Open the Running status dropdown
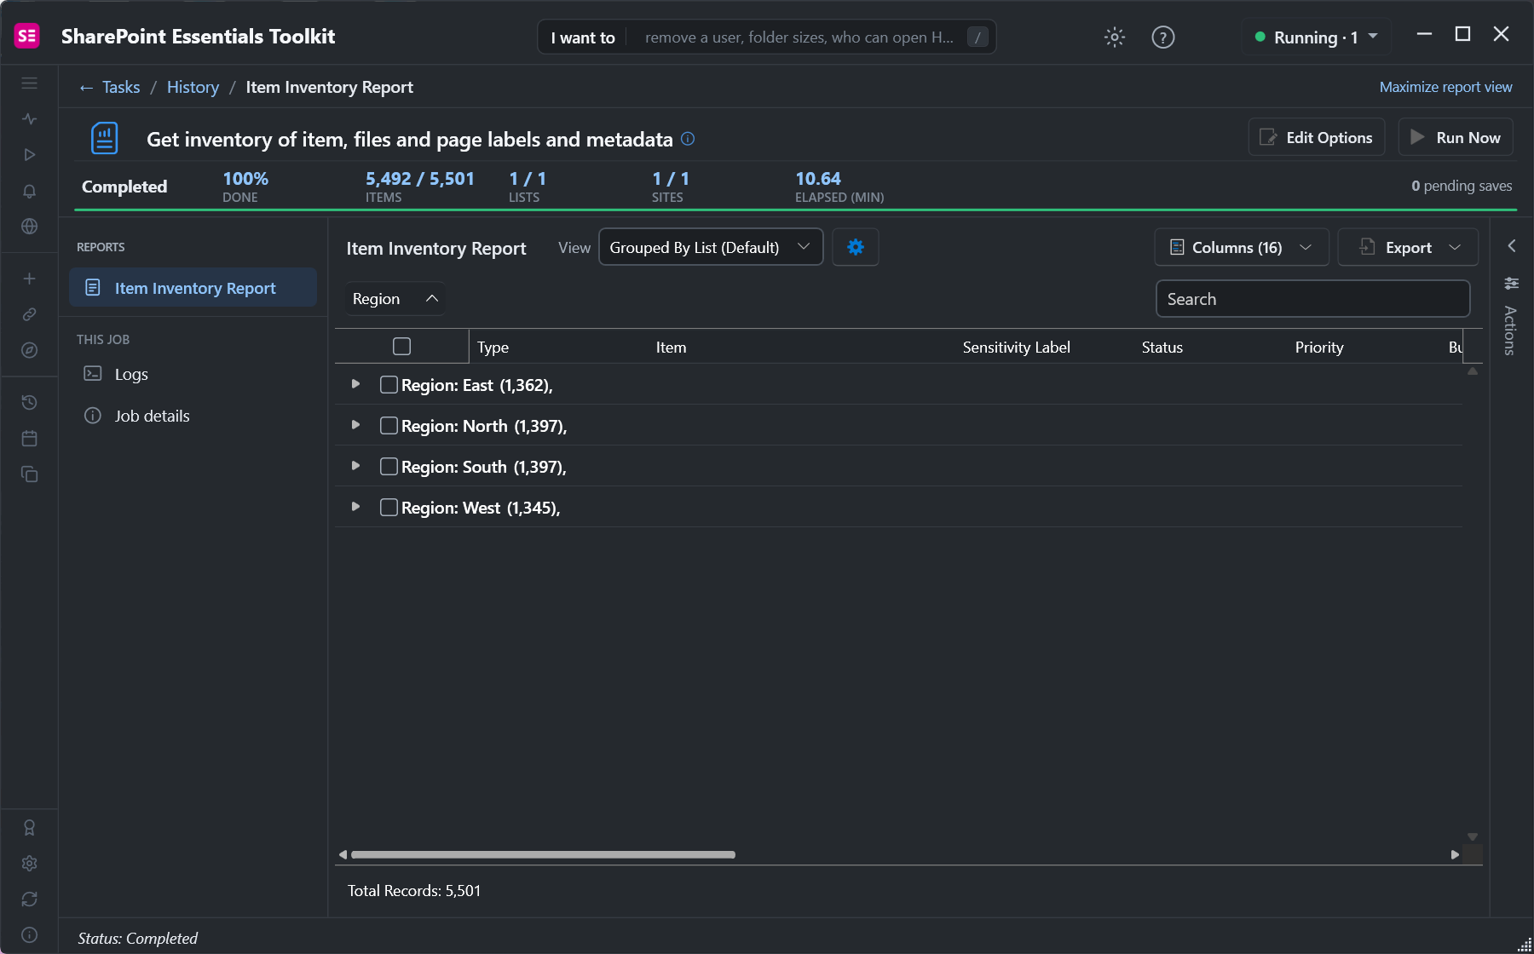The width and height of the screenshot is (1534, 954). 1316,37
